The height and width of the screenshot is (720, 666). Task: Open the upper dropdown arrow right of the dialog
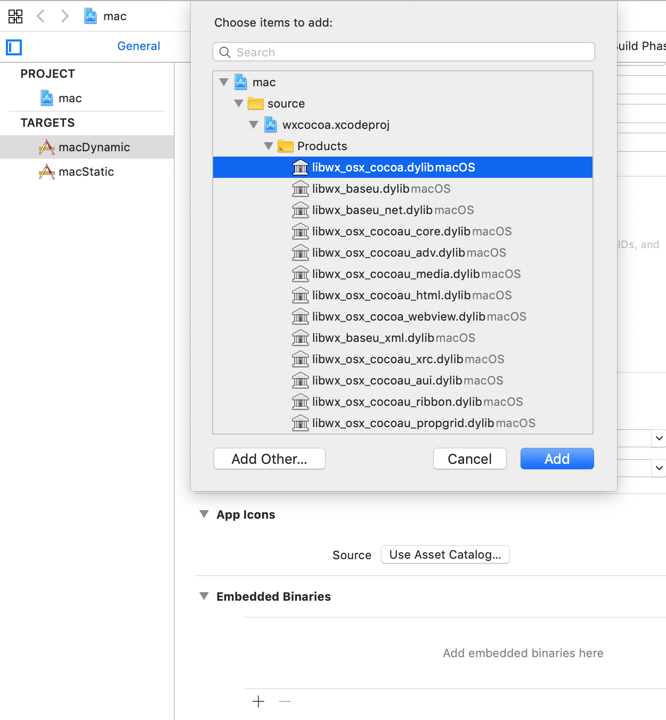click(x=659, y=438)
